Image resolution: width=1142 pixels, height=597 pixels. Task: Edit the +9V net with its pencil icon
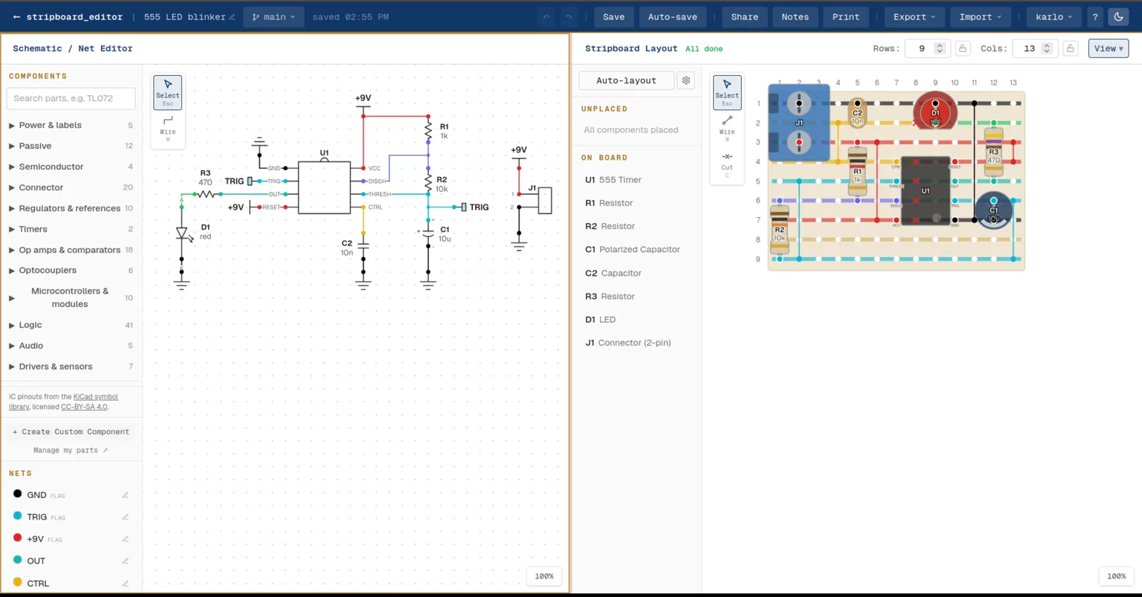tap(126, 539)
